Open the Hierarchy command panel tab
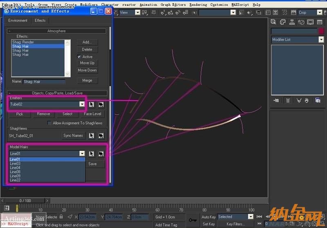Image resolution: width=327 pixels, height=228 pixels. 292,22
